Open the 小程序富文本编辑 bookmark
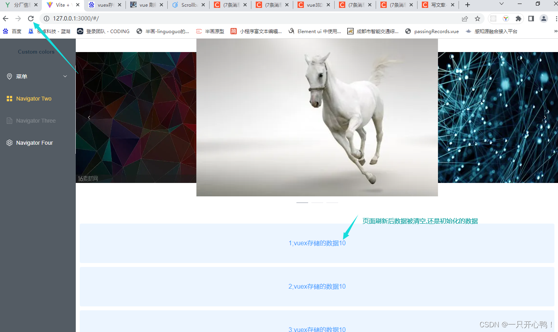 click(x=256, y=31)
